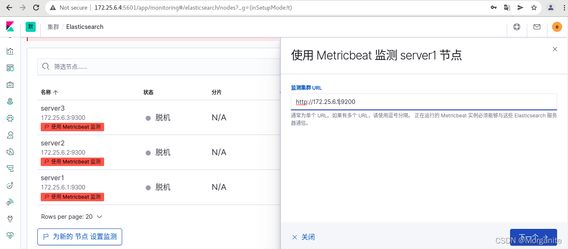Image resolution: width=568 pixels, height=249 pixels.
Task: Click the browser address bar
Action: (269, 8)
